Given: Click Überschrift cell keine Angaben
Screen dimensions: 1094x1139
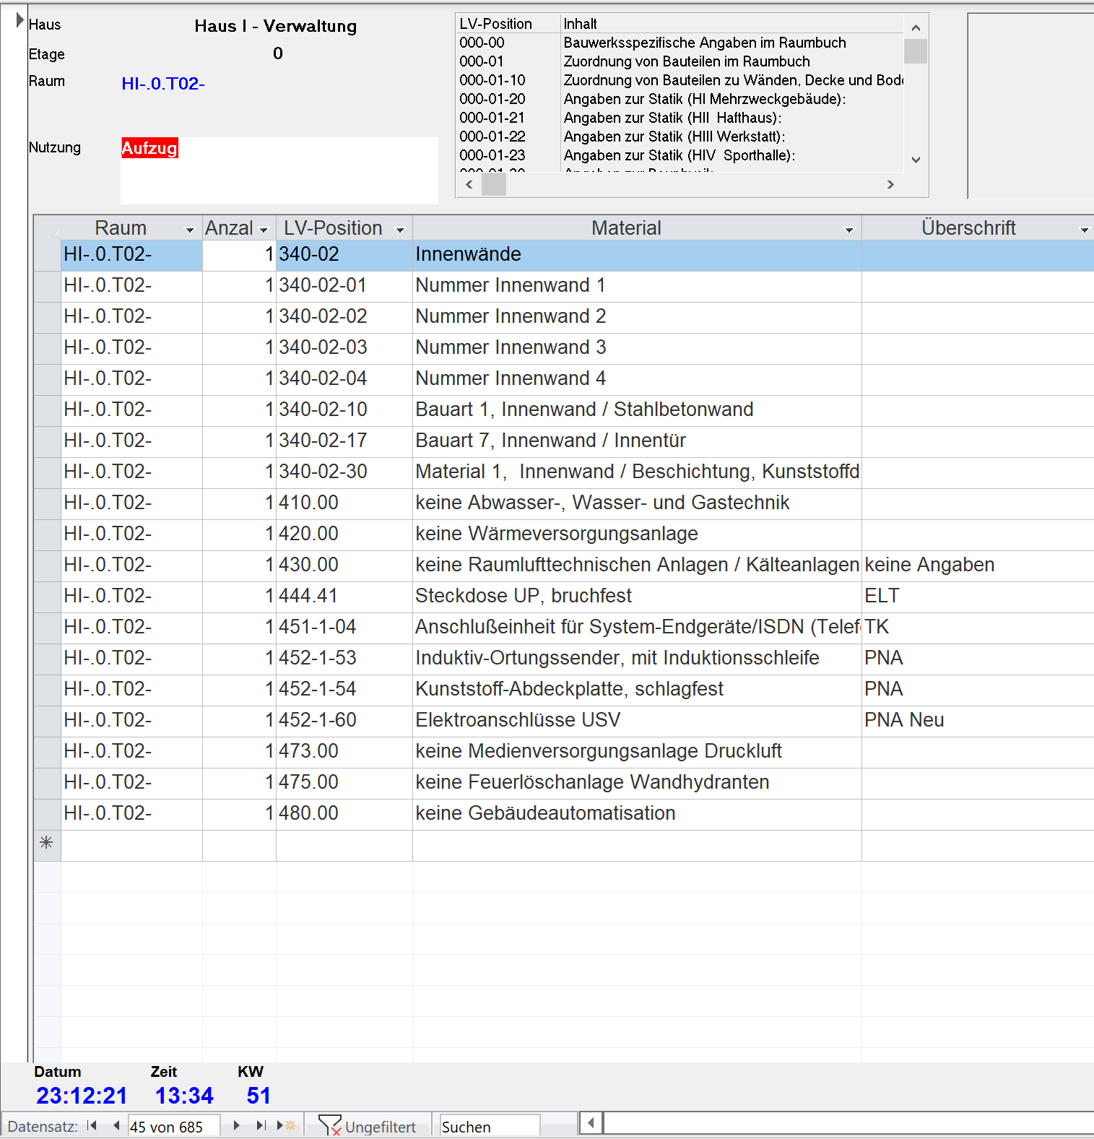Looking at the screenshot, I should pos(978,565).
